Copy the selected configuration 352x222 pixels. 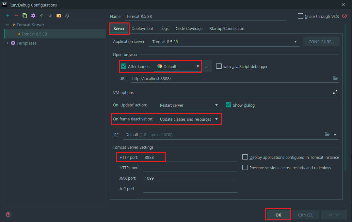click(25, 16)
